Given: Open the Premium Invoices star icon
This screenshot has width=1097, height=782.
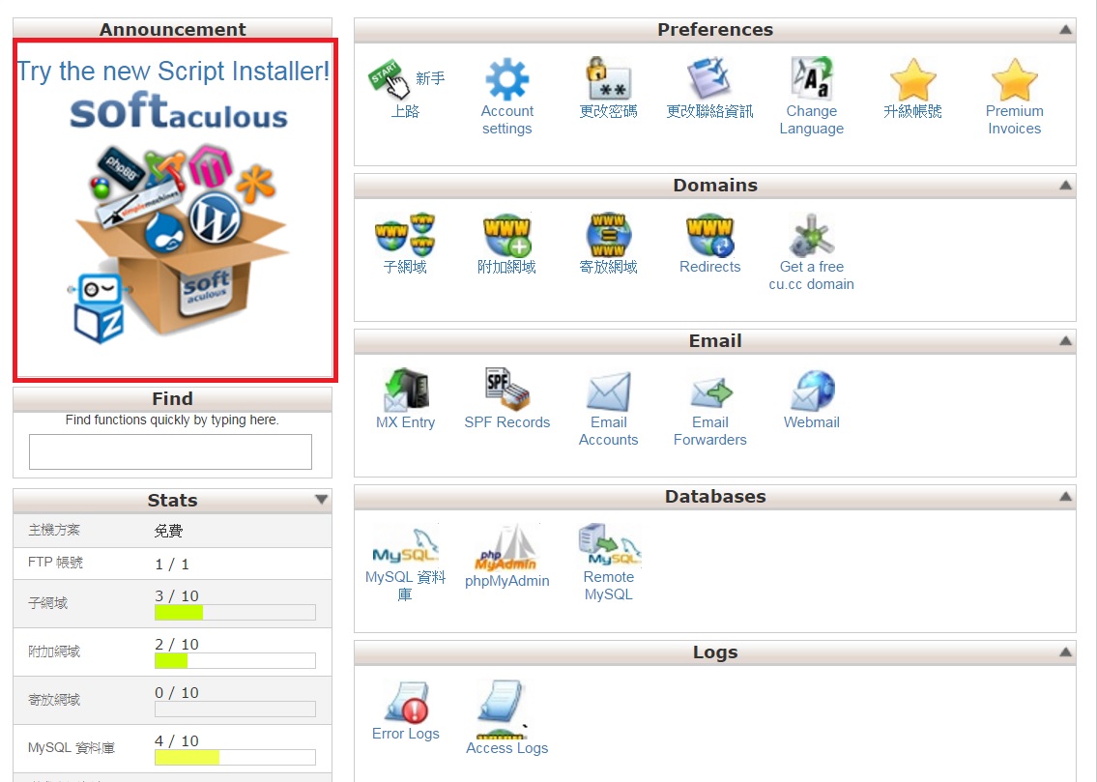Looking at the screenshot, I should (1015, 79).
